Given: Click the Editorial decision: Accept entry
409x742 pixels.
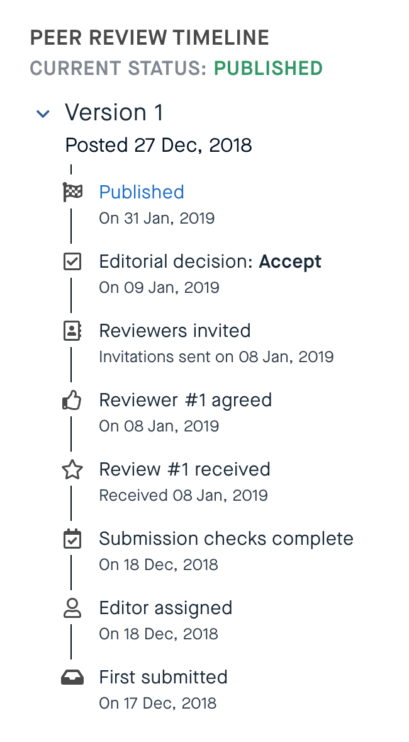Looking at the screenshot, I should point(210,261).
